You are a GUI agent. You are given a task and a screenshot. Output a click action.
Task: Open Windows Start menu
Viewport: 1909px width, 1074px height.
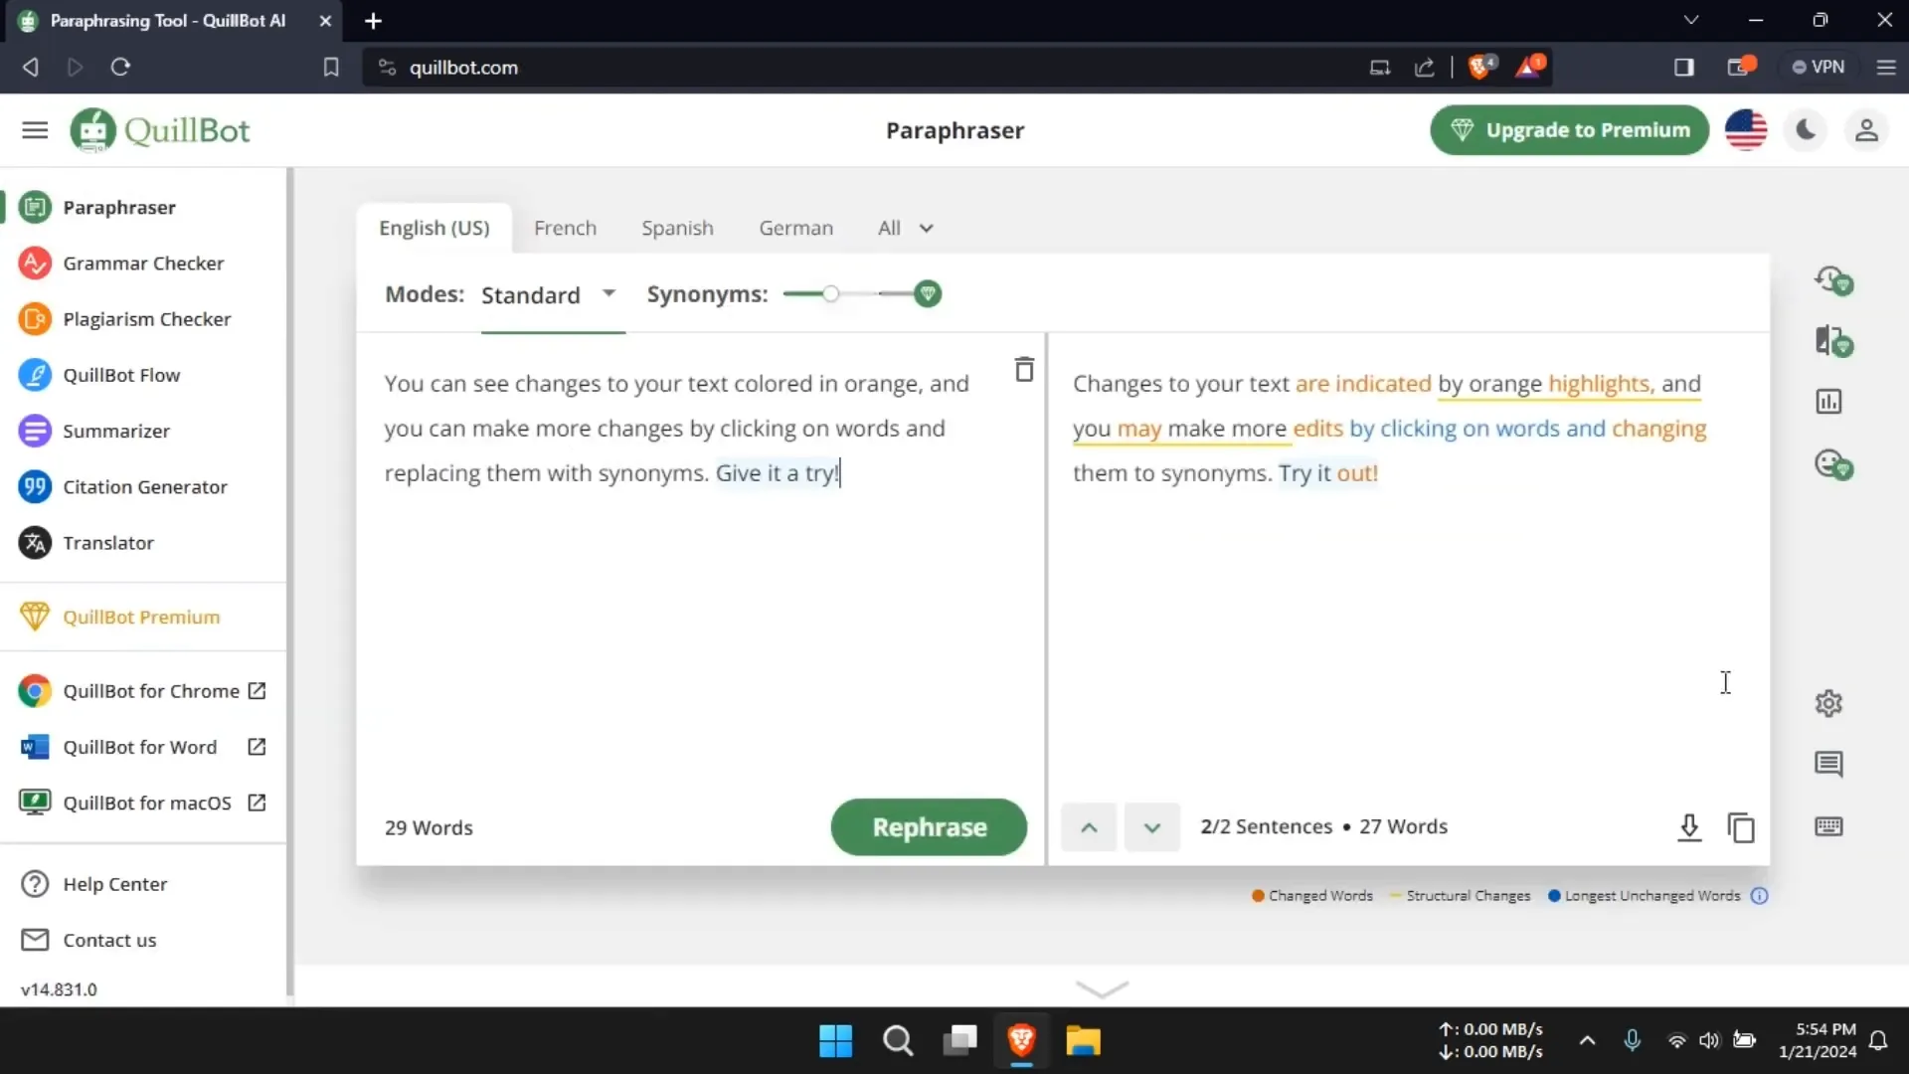pyautogui.click(x=835, y=1040)
